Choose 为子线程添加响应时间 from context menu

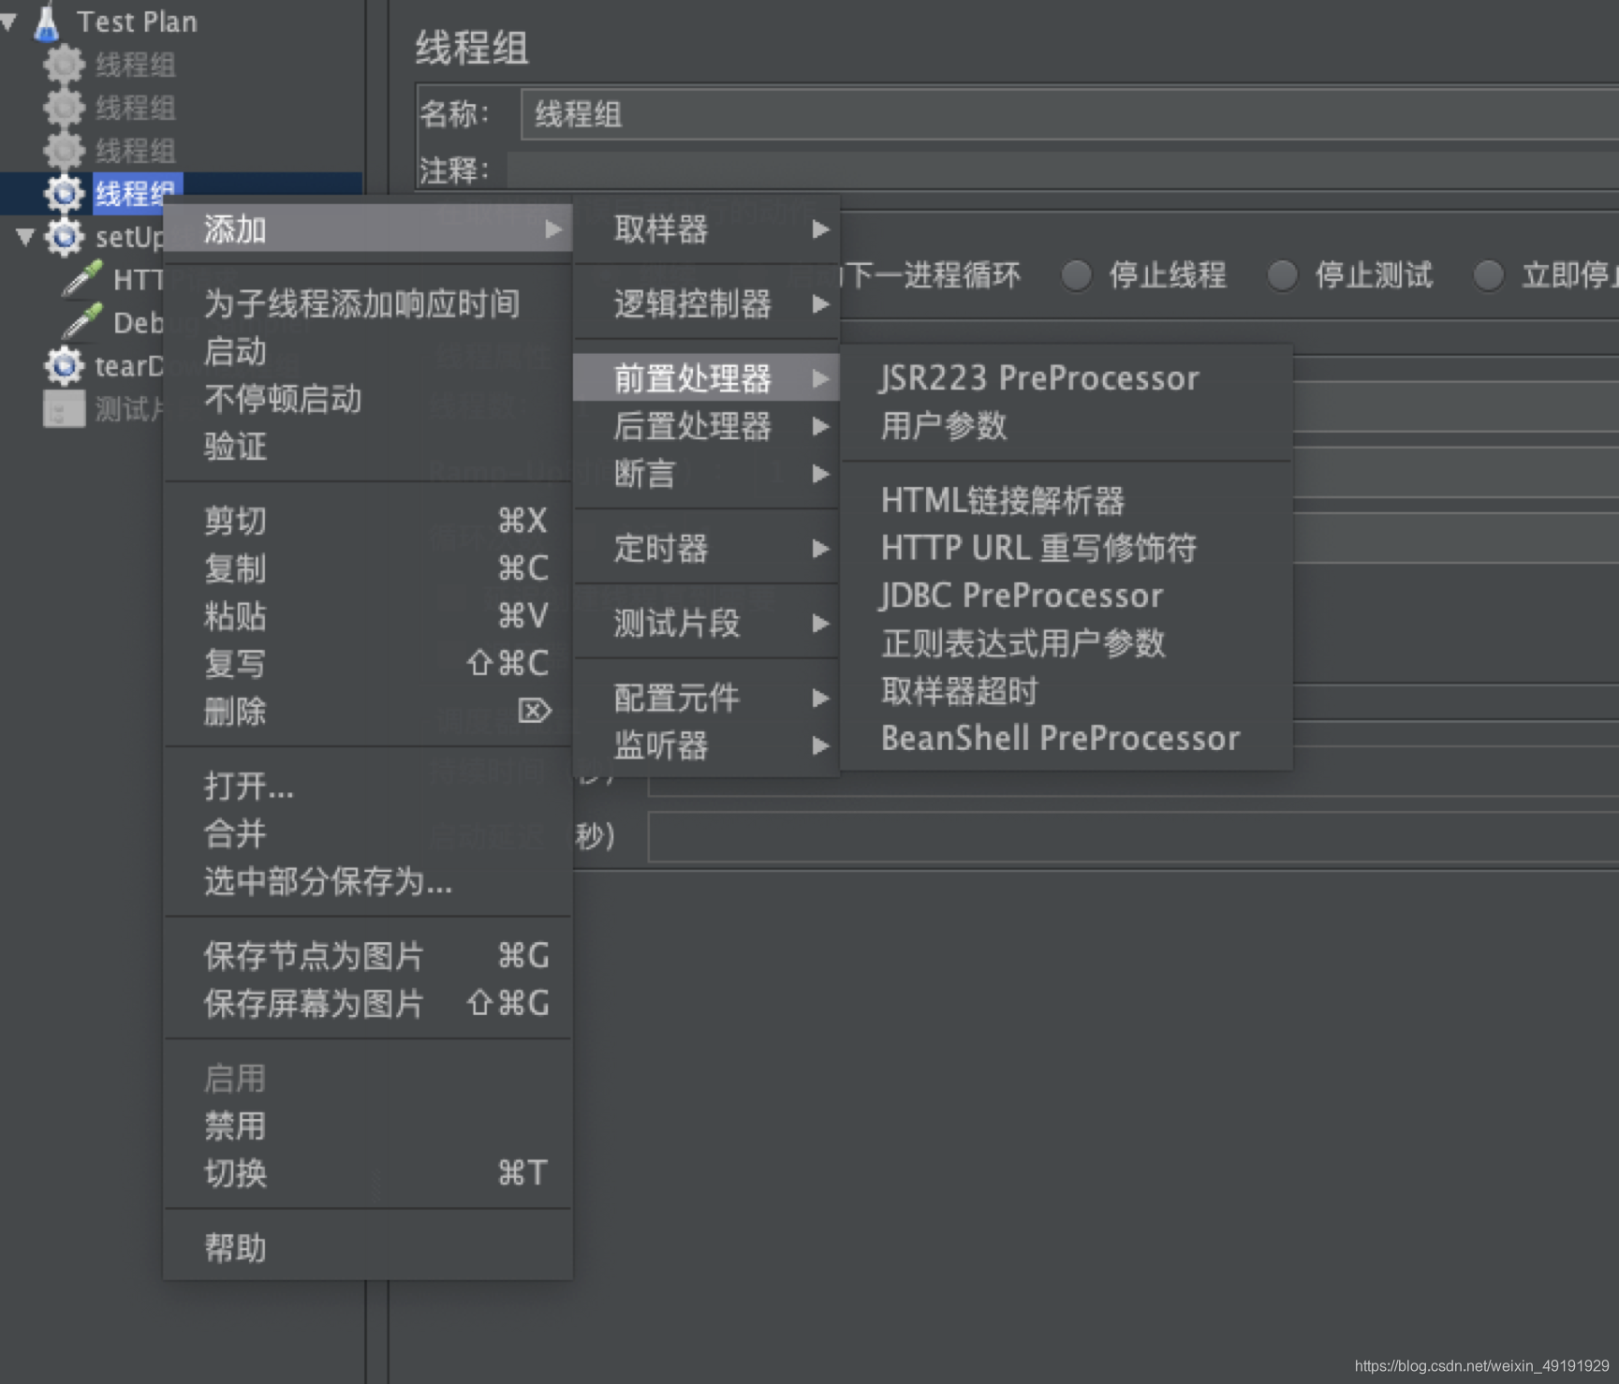pos(368,303)
